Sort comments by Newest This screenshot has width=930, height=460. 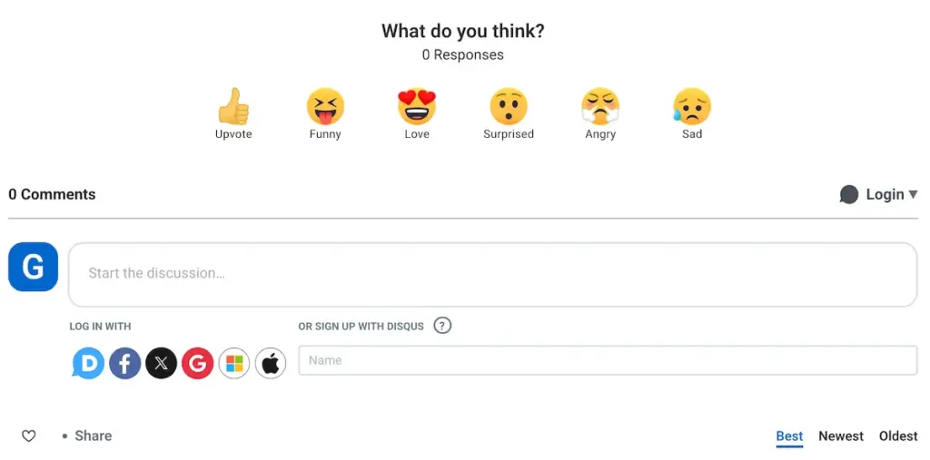click(841, 436)
